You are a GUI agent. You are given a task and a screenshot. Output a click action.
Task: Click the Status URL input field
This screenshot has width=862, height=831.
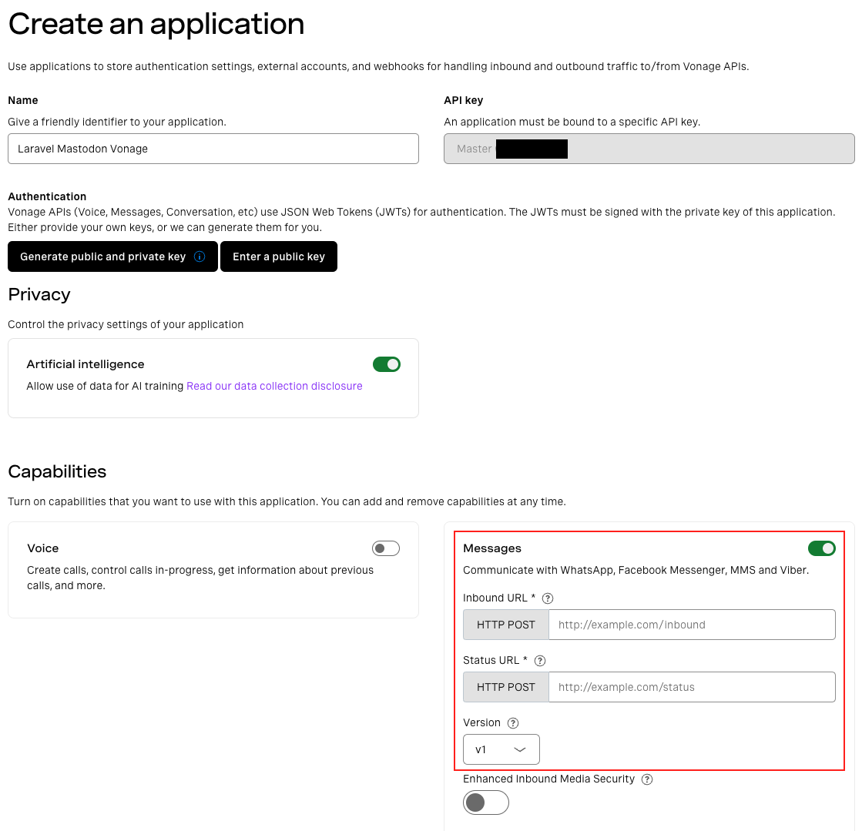692,687
